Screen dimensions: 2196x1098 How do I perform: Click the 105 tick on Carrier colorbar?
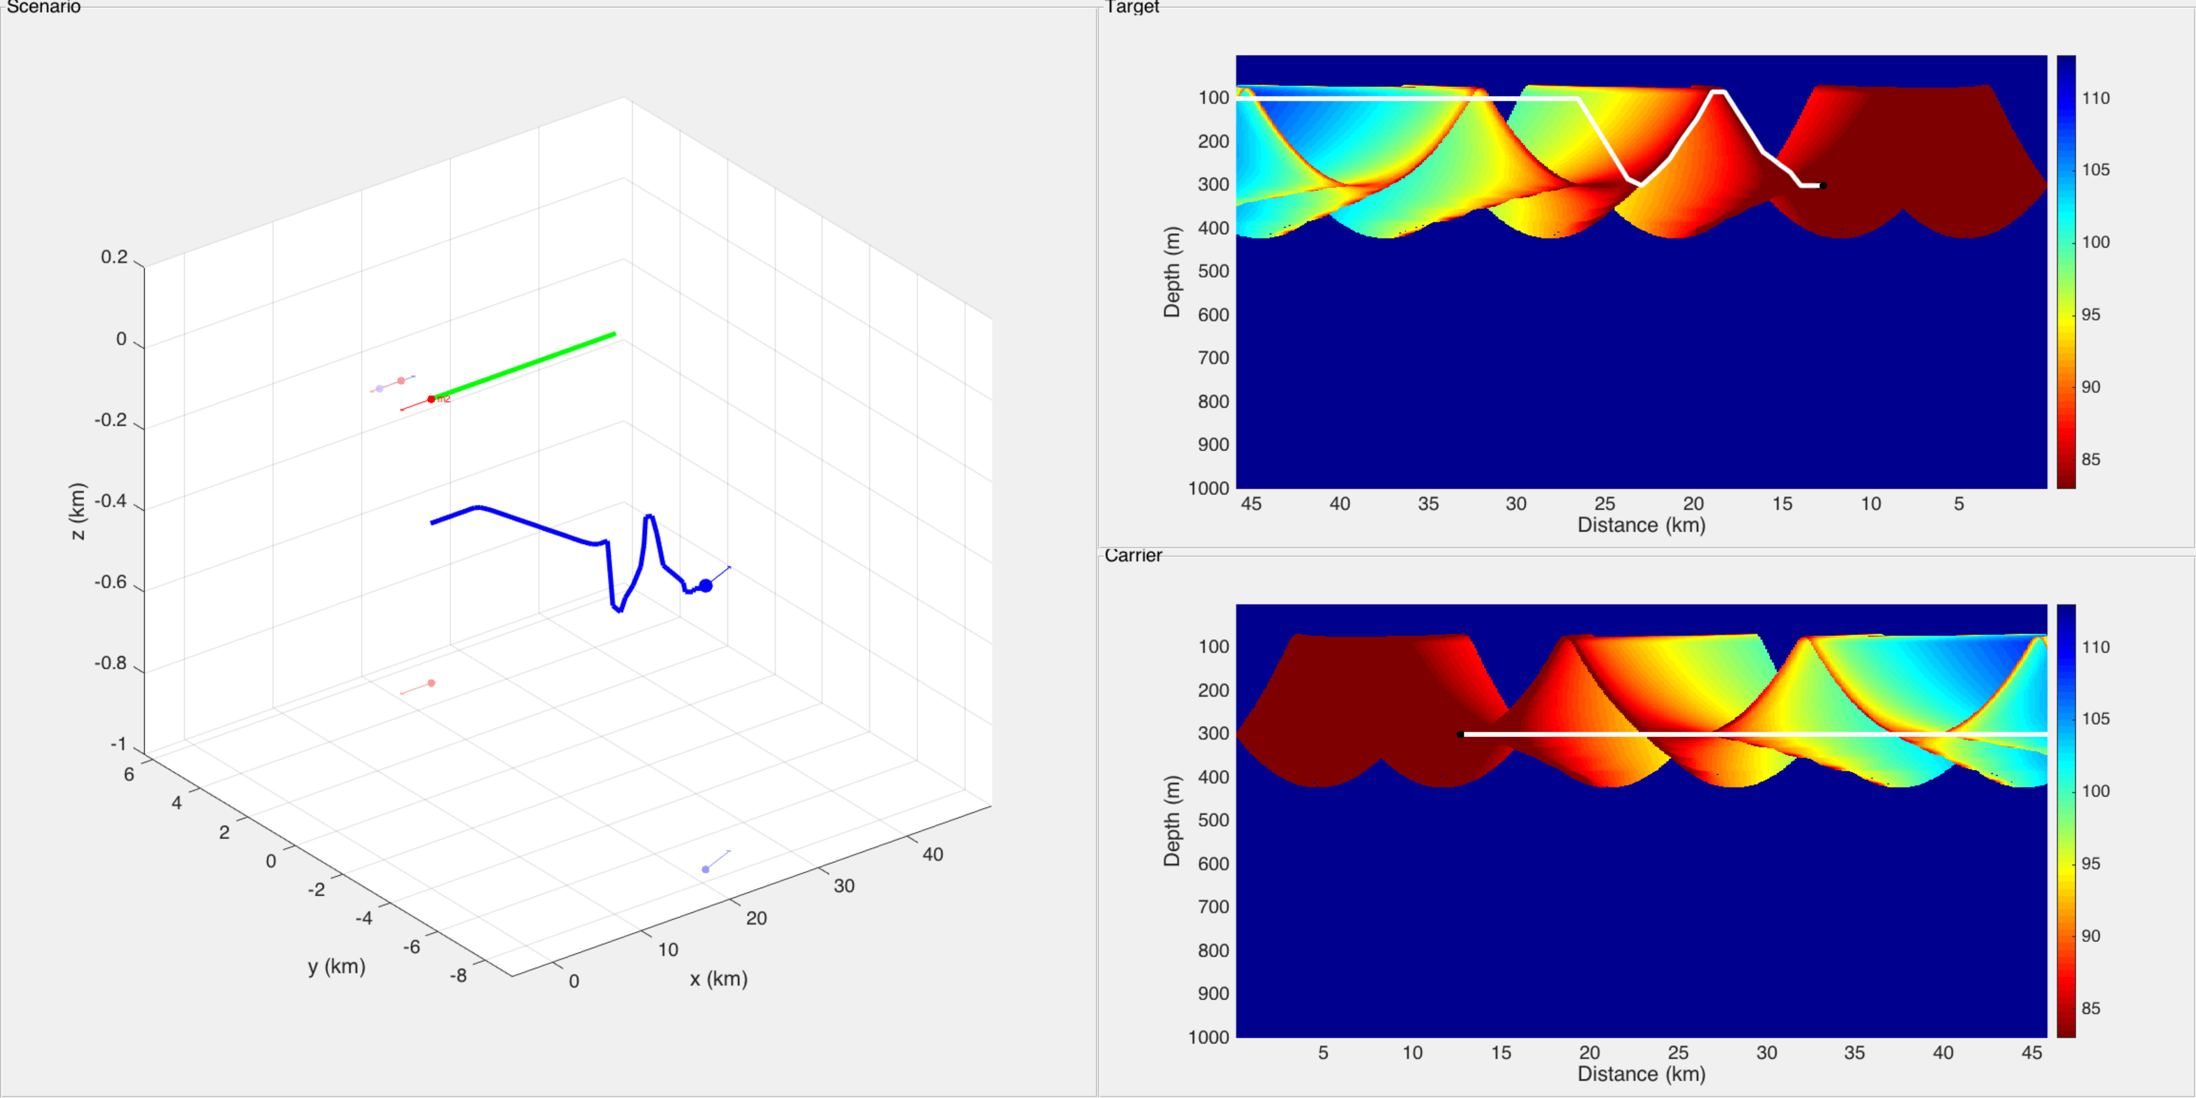2096,719
